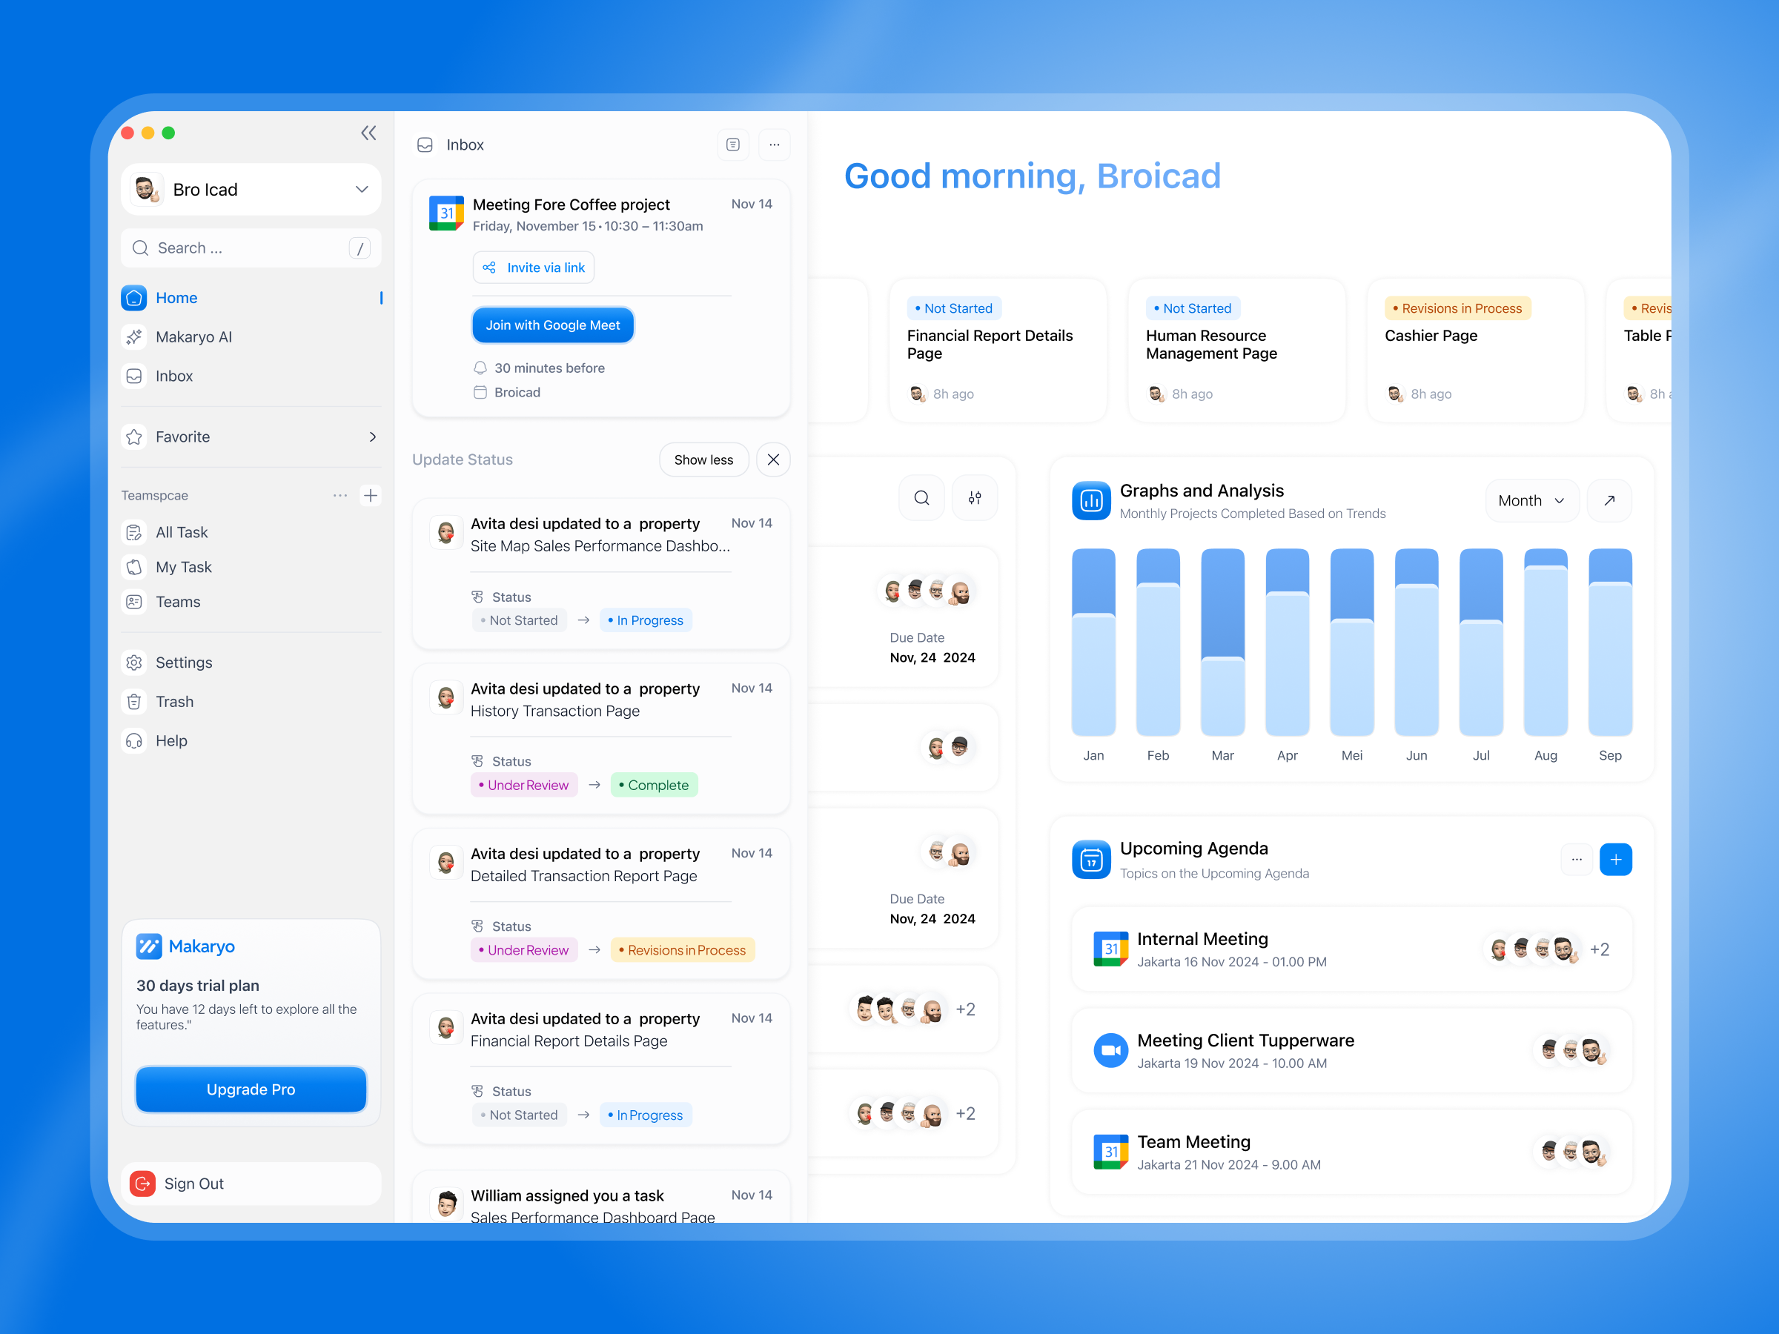Screen dimensions: 1779x1334
Task: Collapse the sidebar with the double chevron
Action: 368,133
